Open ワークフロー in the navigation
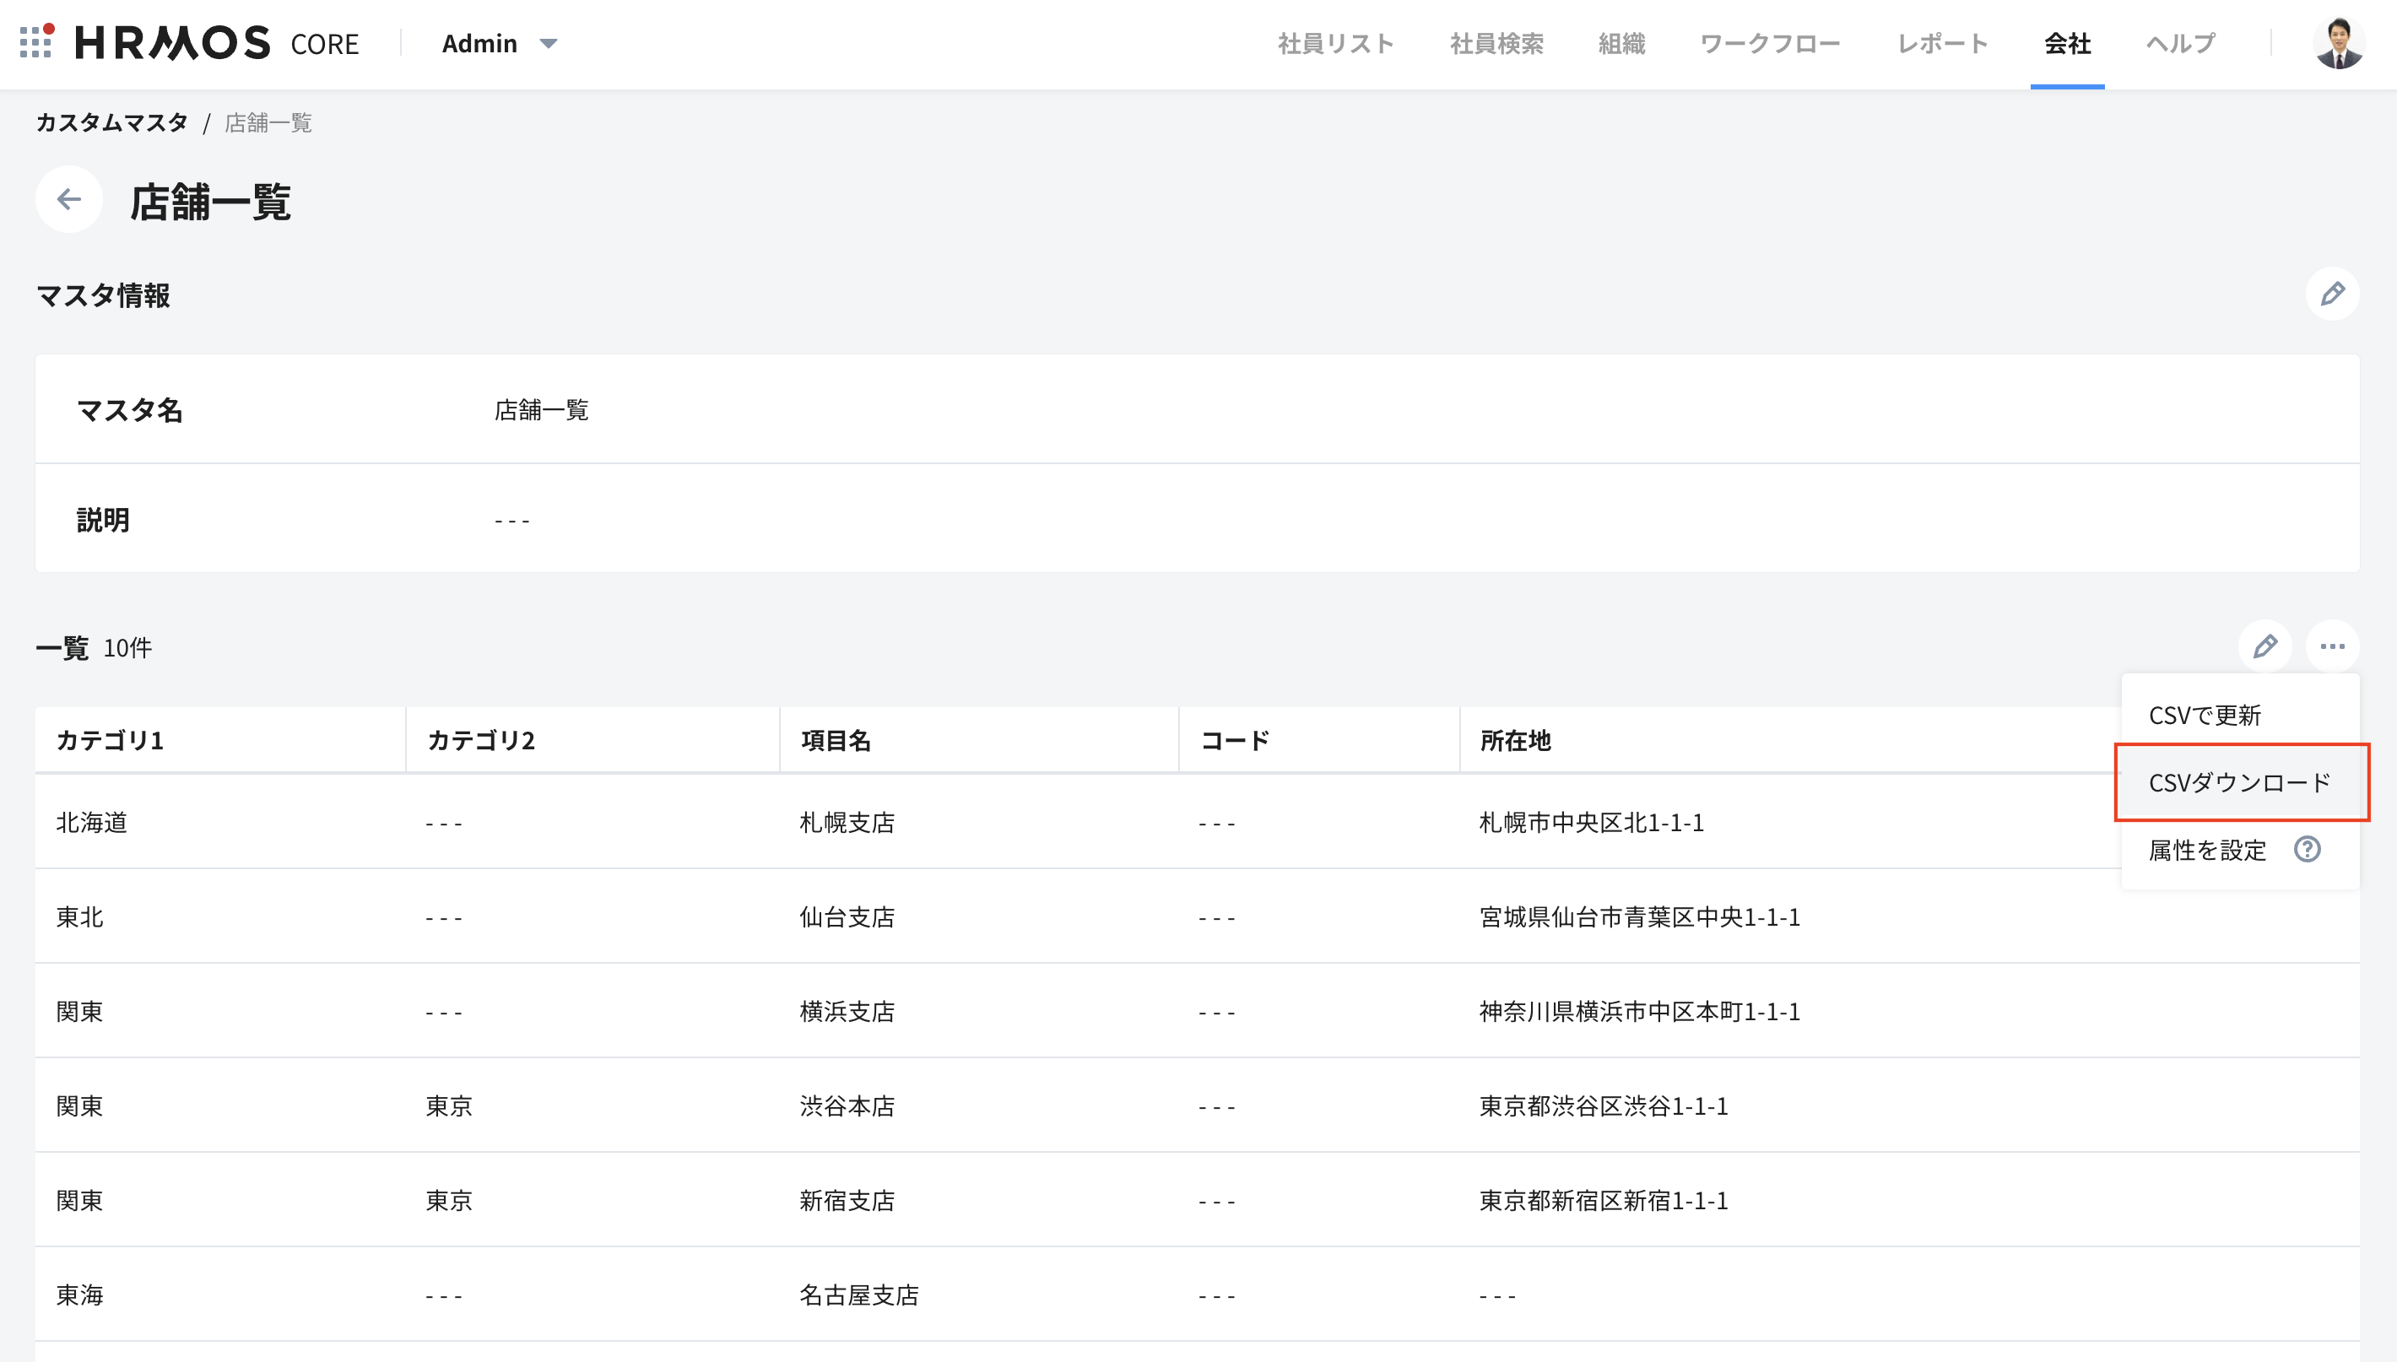Image resolution: width=2397 pixels, height=1362 pixels. coord(1769,43)
